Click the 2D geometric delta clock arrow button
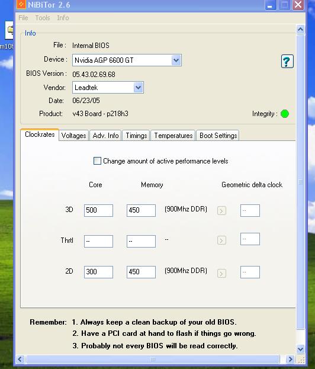315x369 pixels. (221, 273)
